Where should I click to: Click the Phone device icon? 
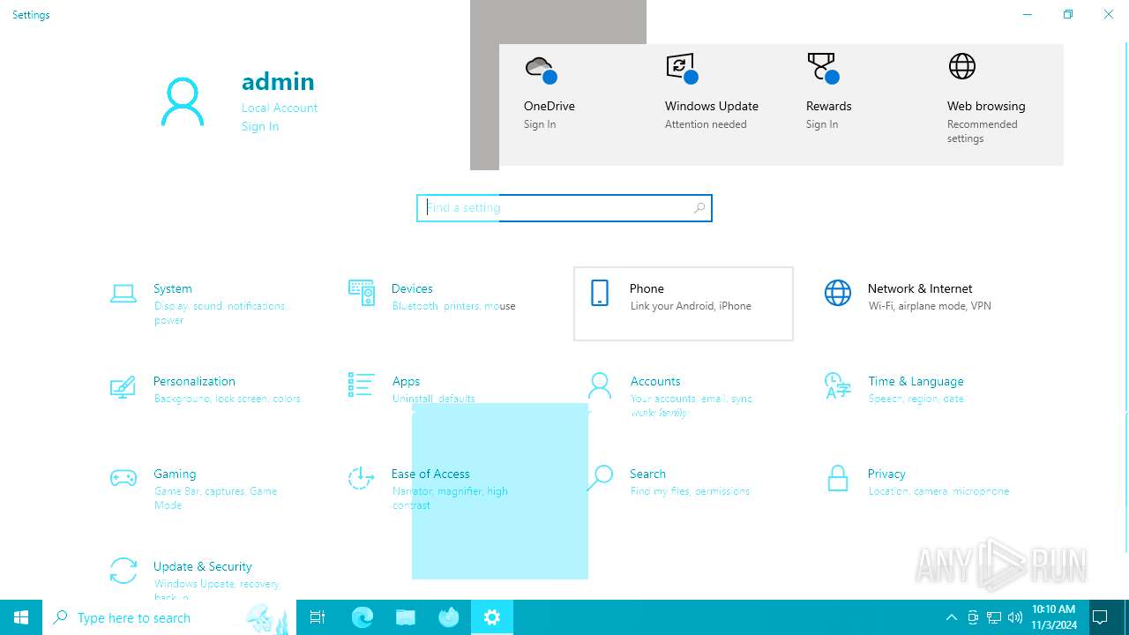(x=600, y=293)
